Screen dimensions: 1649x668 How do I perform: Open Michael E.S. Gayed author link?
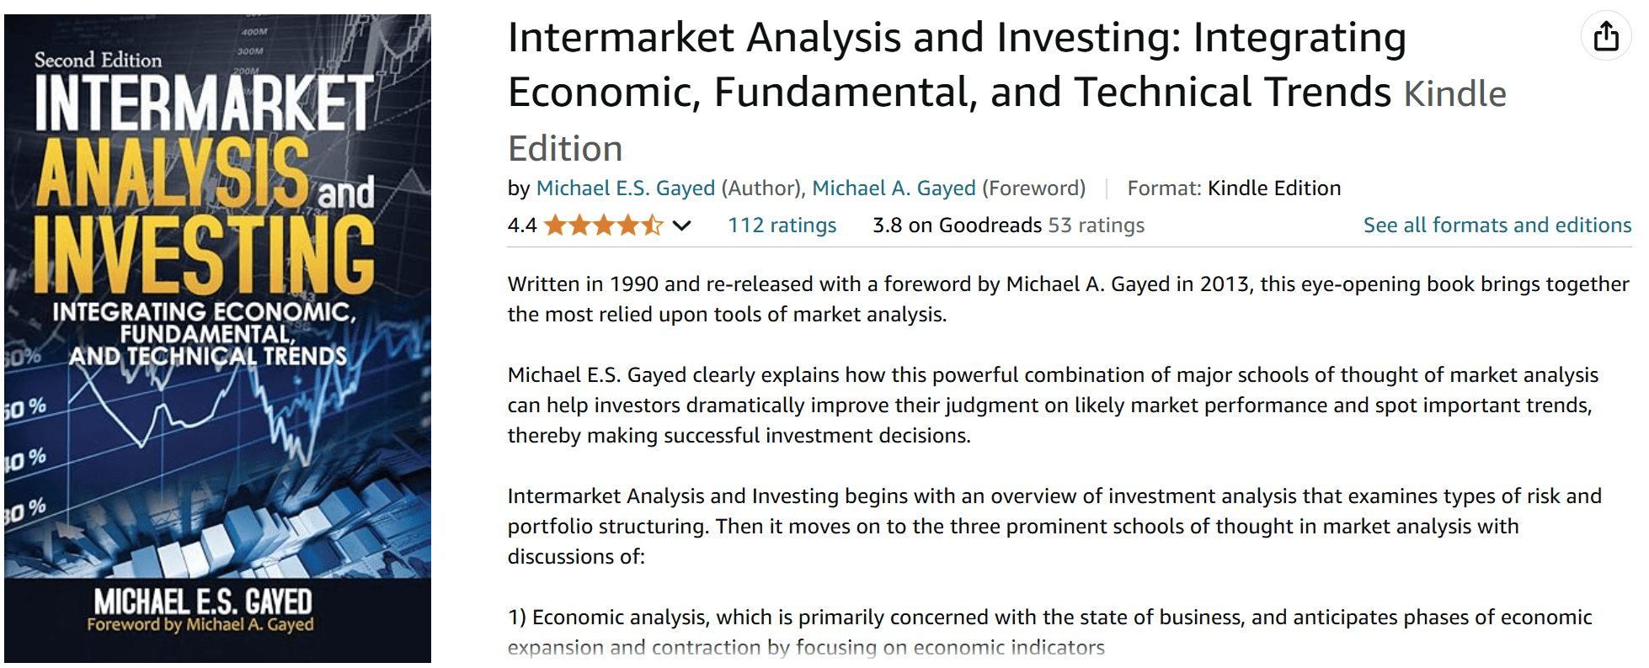pyautogui.click(x=625, y=188)
